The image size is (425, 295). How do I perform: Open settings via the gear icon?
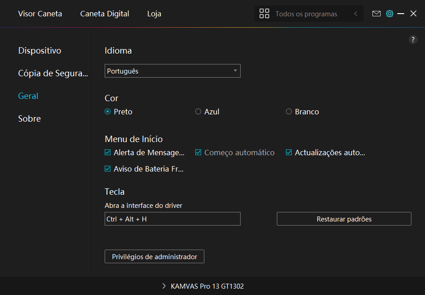point(389,14)
